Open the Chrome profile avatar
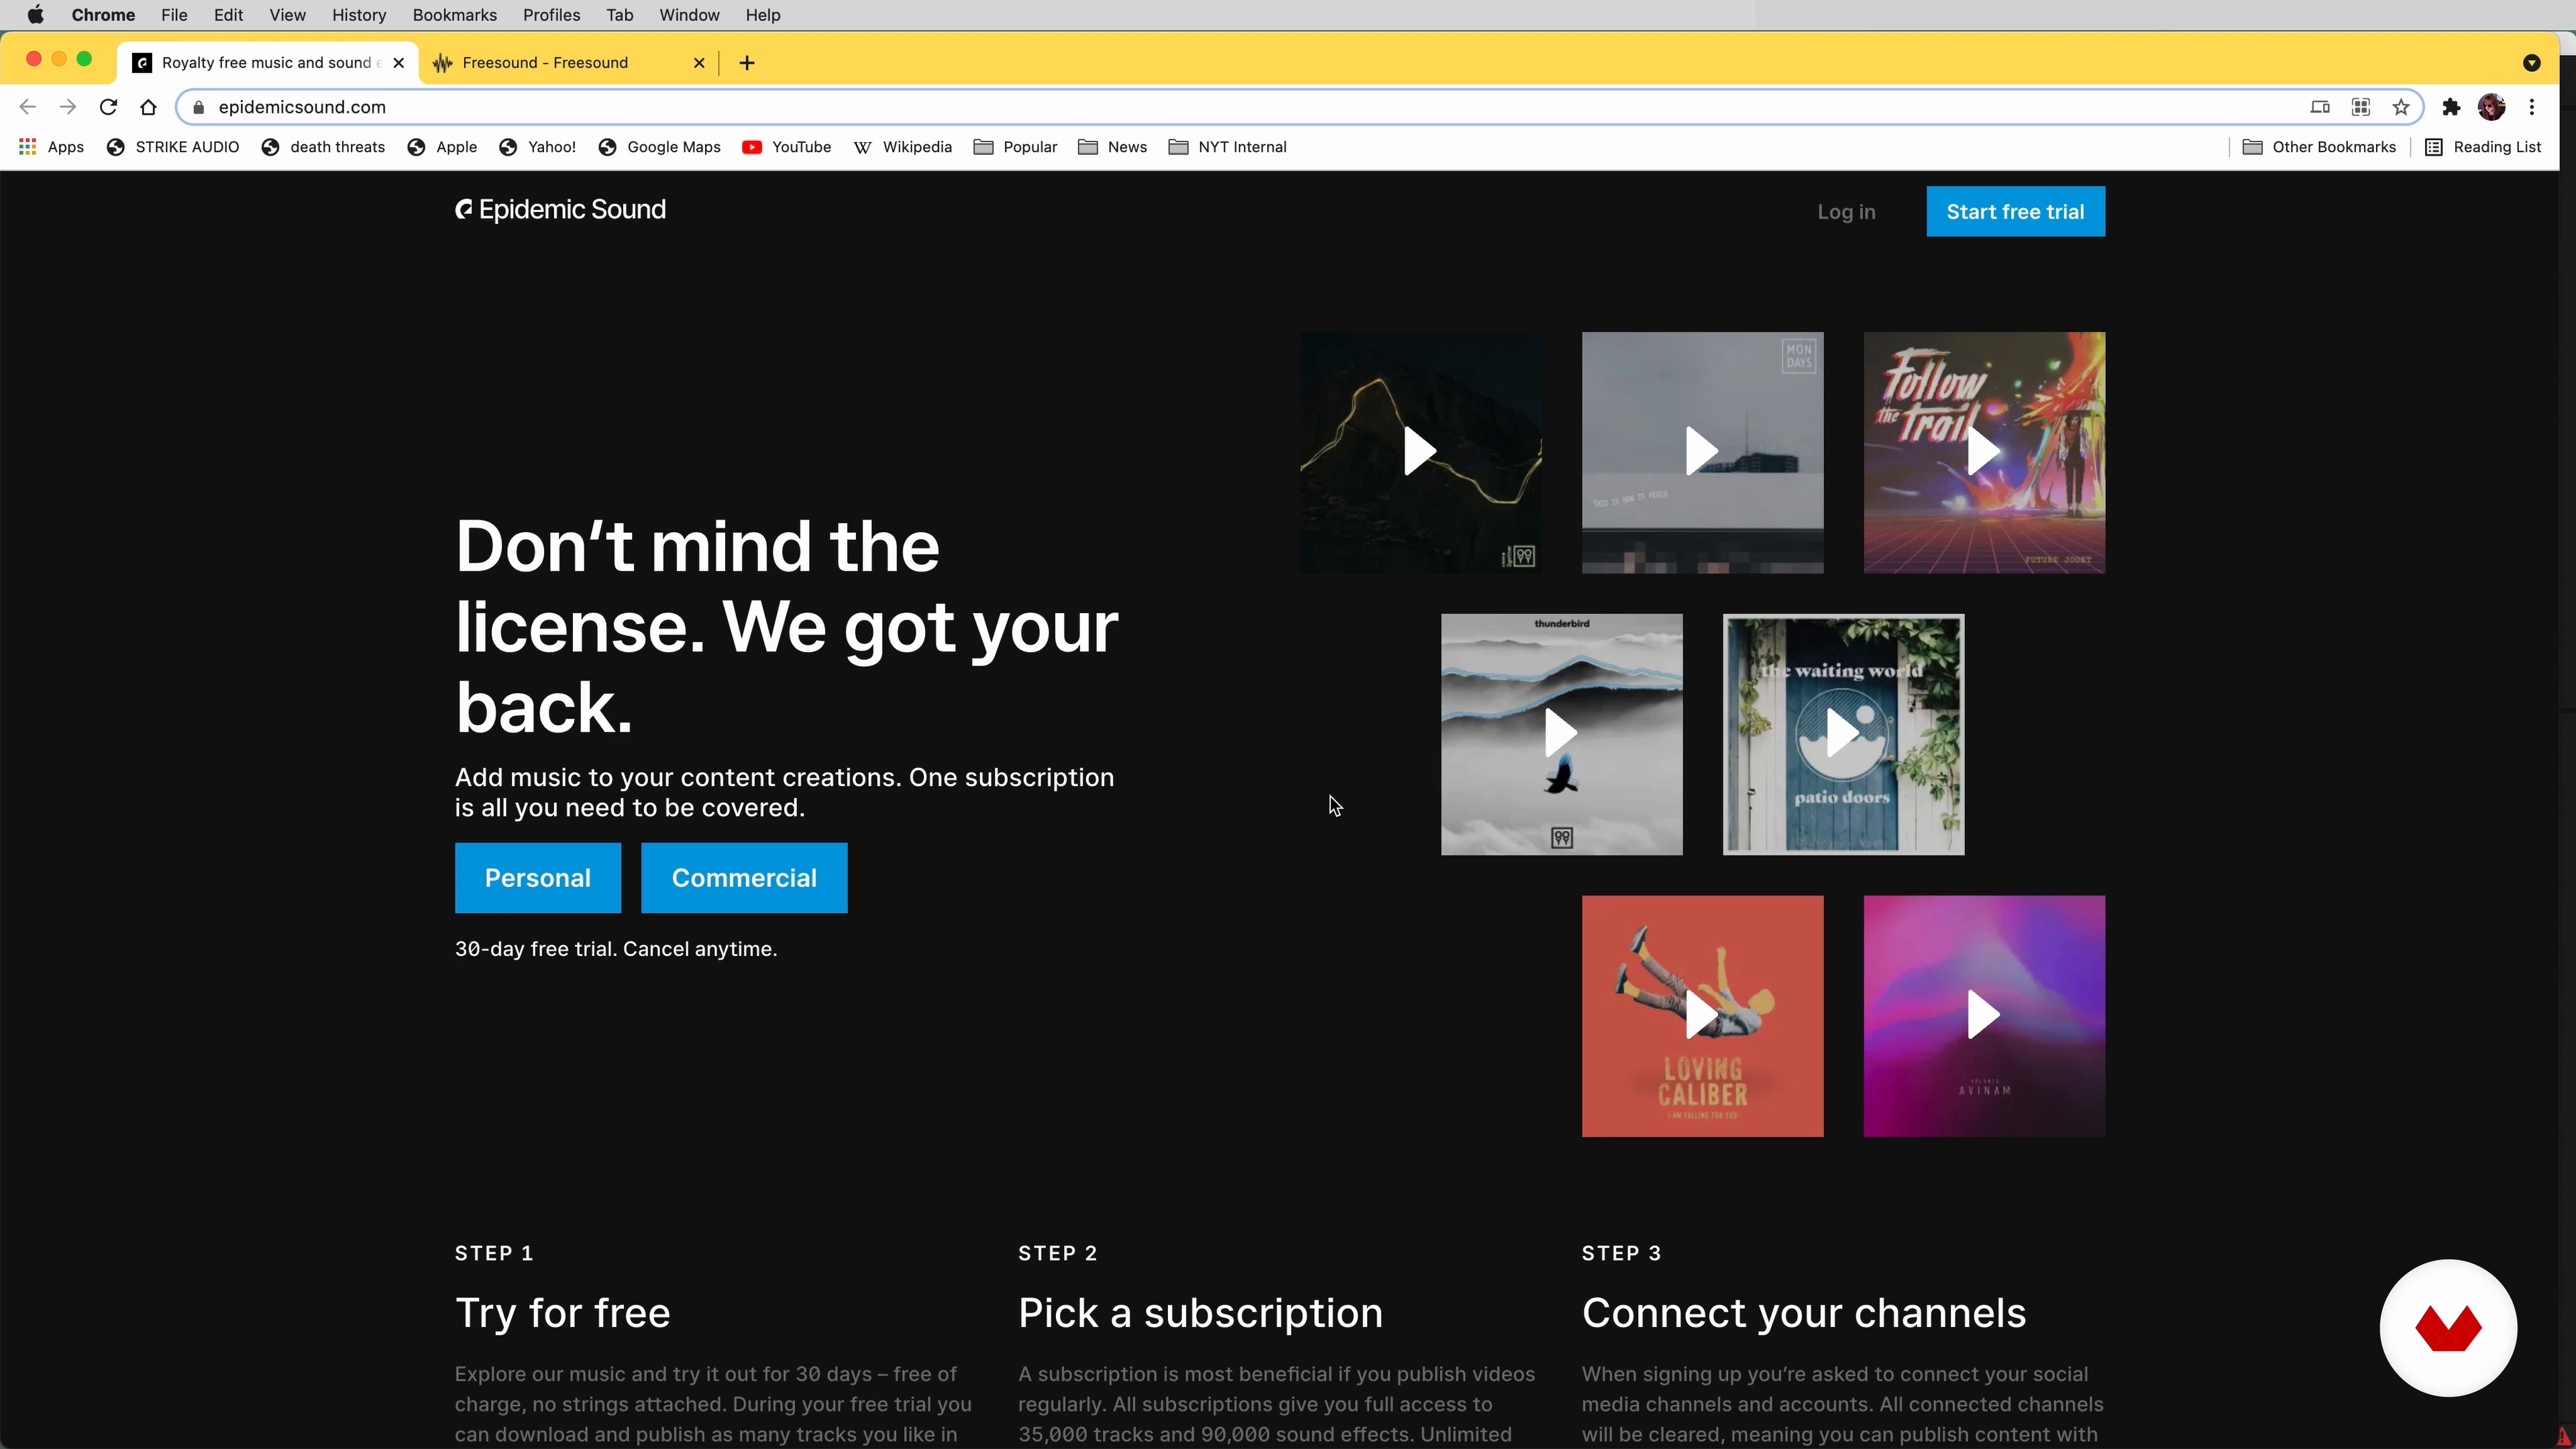 pos(2491,107)
